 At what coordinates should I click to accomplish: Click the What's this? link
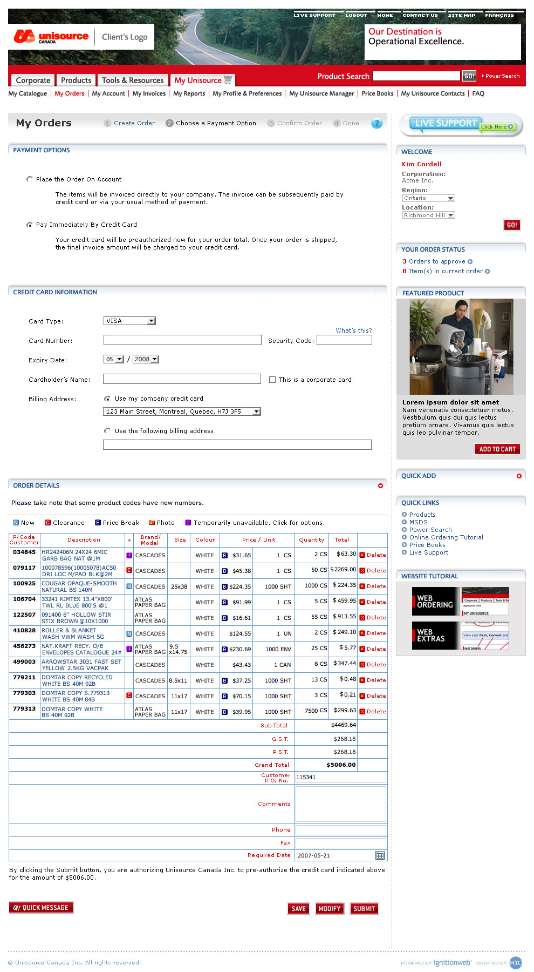[x=353, y=330]
